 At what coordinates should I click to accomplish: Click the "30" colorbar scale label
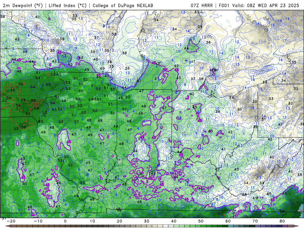point(147,221)
